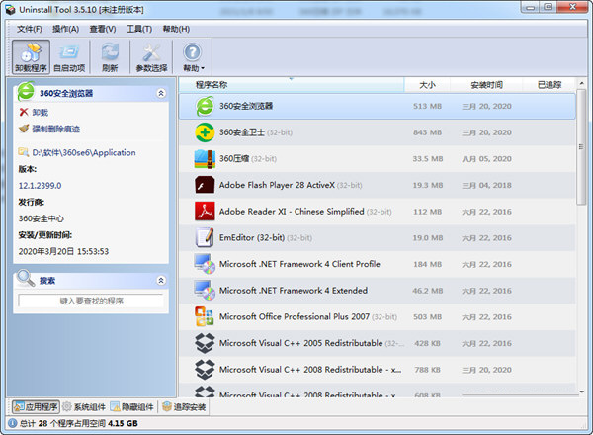Image resolution: width=593 pixels, height=435 pixels.
Task: Switch to the 系统组件 tab
Action: tap(84, 406)
